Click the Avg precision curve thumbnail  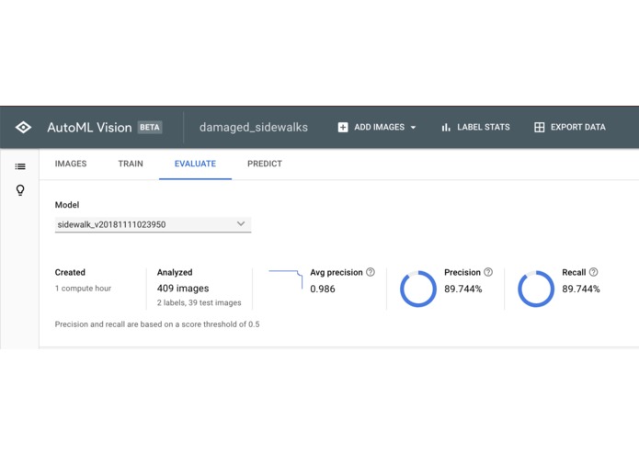coord(285,279)
